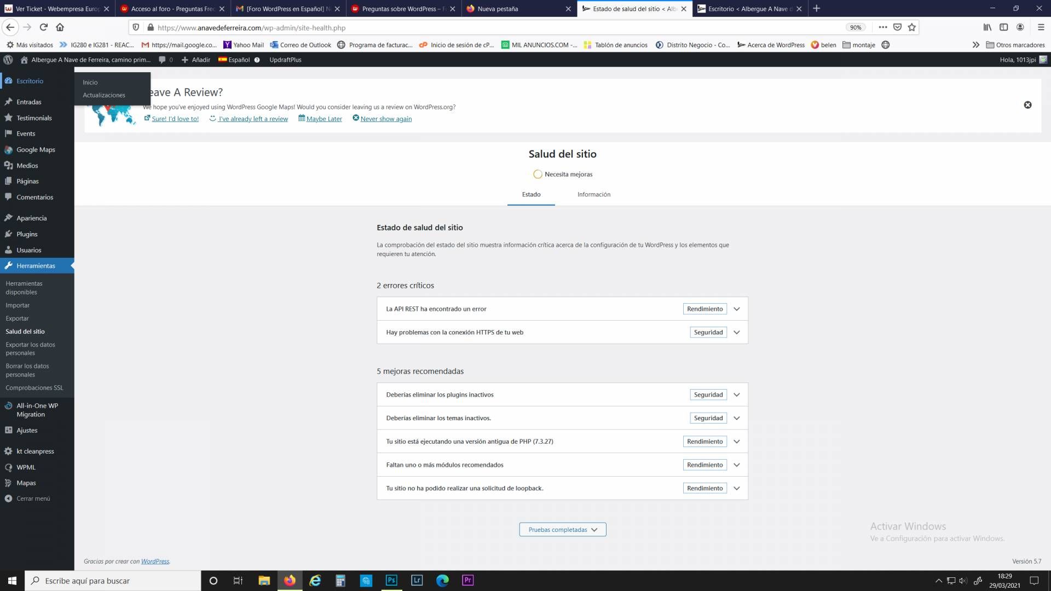Viewport: 1051px width, 591px height.
Task: Open Windows Start menu
Action: [12, 581]
